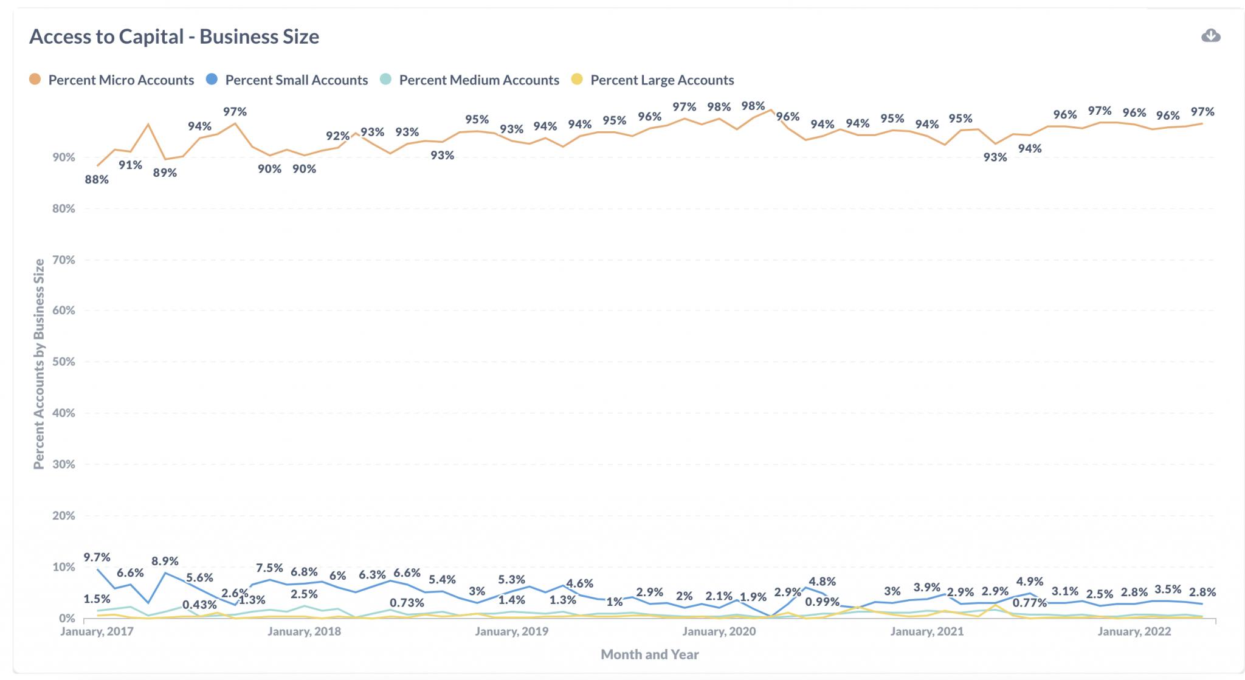Select the January, 2017 x-axis label

97,631
